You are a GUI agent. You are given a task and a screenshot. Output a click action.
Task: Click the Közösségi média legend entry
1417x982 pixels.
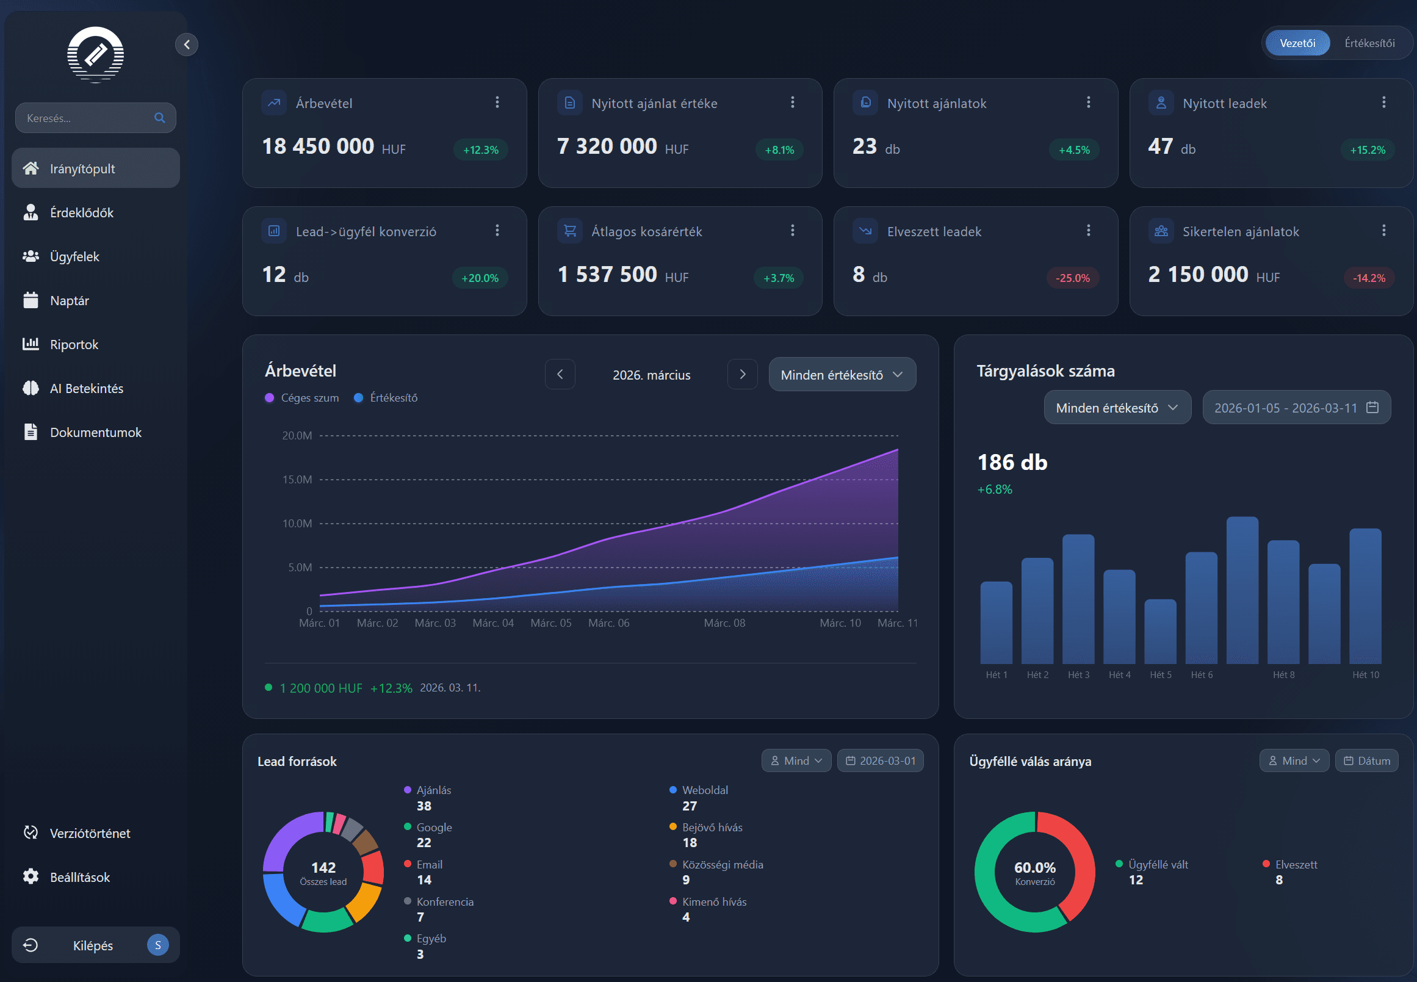click(x=716, y=872)
